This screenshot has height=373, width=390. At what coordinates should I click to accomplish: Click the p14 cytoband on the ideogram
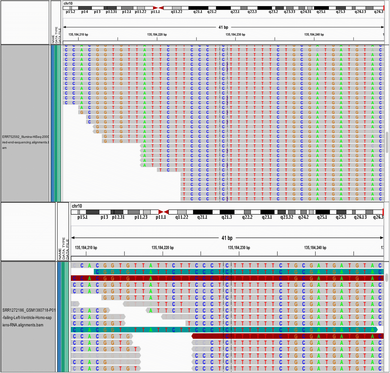coord(85,12)
